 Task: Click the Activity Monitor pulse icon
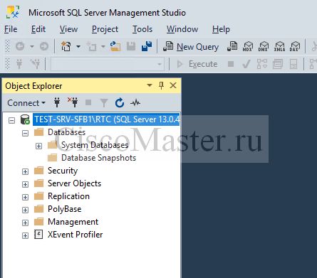point(135,103)
